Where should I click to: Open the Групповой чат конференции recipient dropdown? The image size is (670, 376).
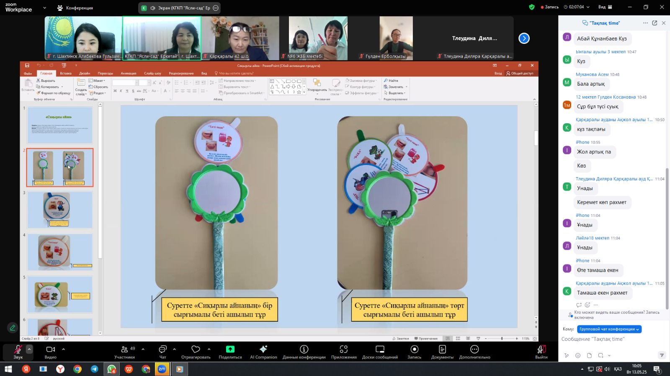point(609,329)
